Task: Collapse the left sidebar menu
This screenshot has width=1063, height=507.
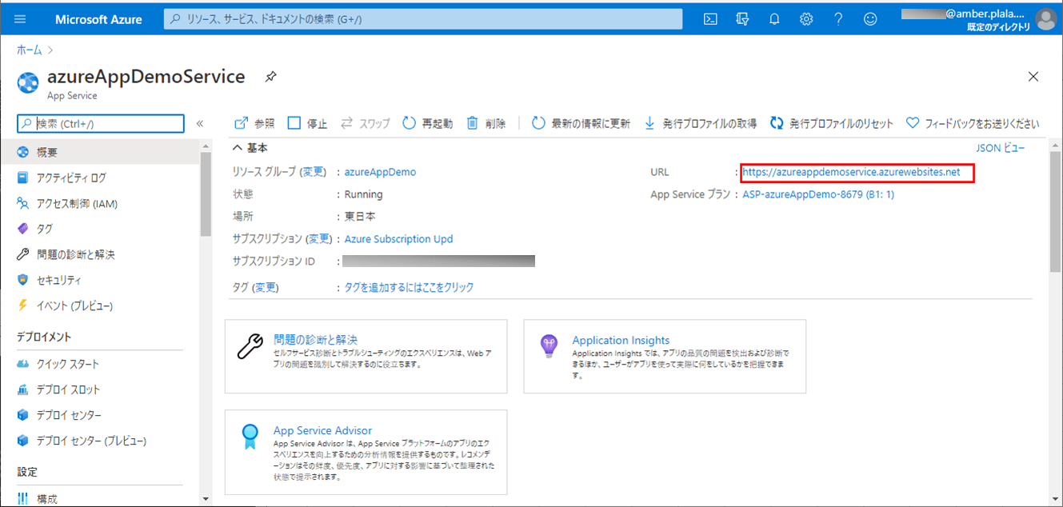Action: pyautogui.click(x=200, y=124)
